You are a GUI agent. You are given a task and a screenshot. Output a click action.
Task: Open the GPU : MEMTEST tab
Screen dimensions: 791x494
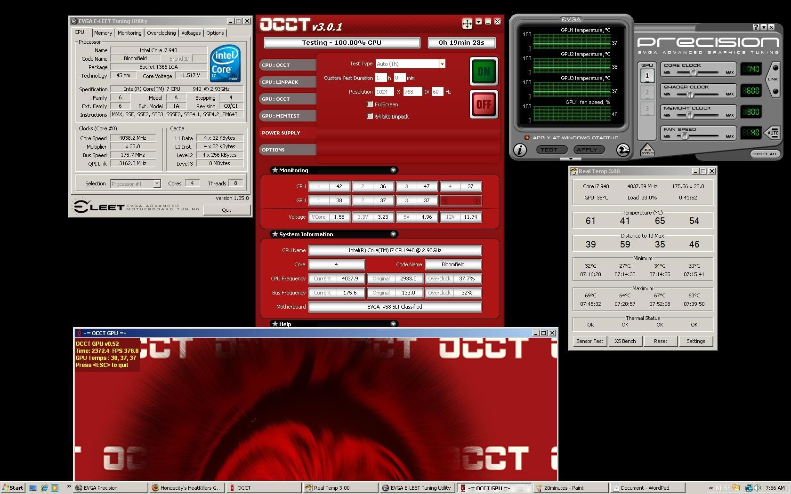tap(287, 116)
